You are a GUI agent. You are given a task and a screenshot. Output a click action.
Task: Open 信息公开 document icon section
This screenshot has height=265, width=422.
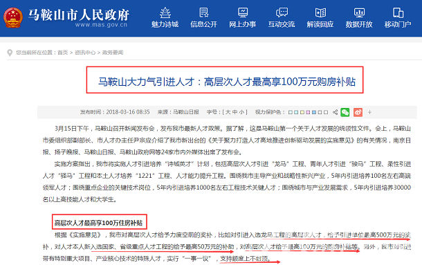click(x=203, y=18)
